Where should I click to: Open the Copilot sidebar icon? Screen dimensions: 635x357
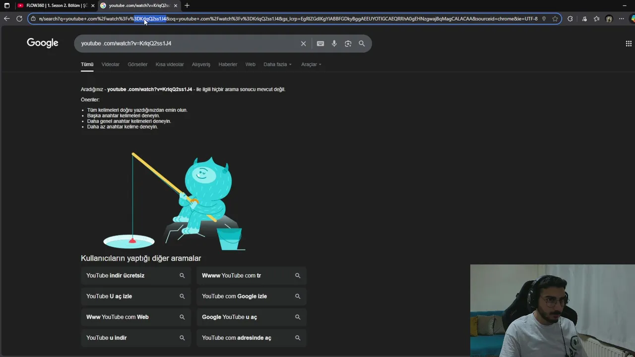pos(632,19)
